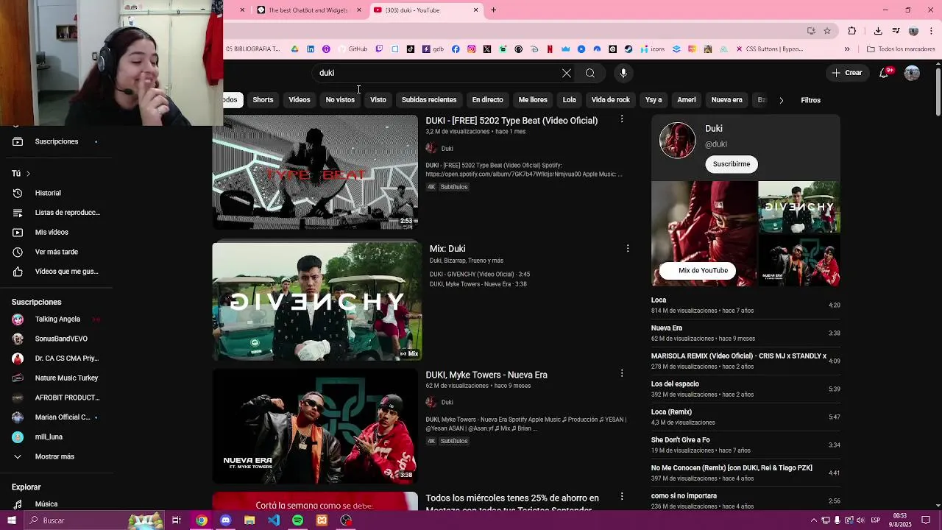
Task: Select the Me llores filter chip
Action: [533, 100]
